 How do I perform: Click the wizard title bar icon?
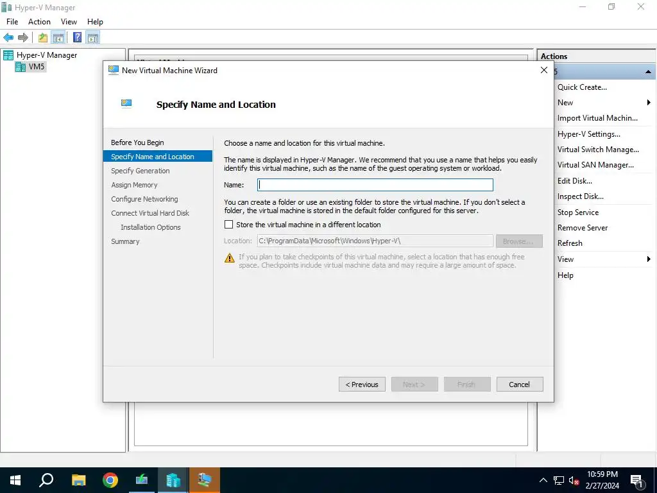pyautogui.click(x=113, y=71)
